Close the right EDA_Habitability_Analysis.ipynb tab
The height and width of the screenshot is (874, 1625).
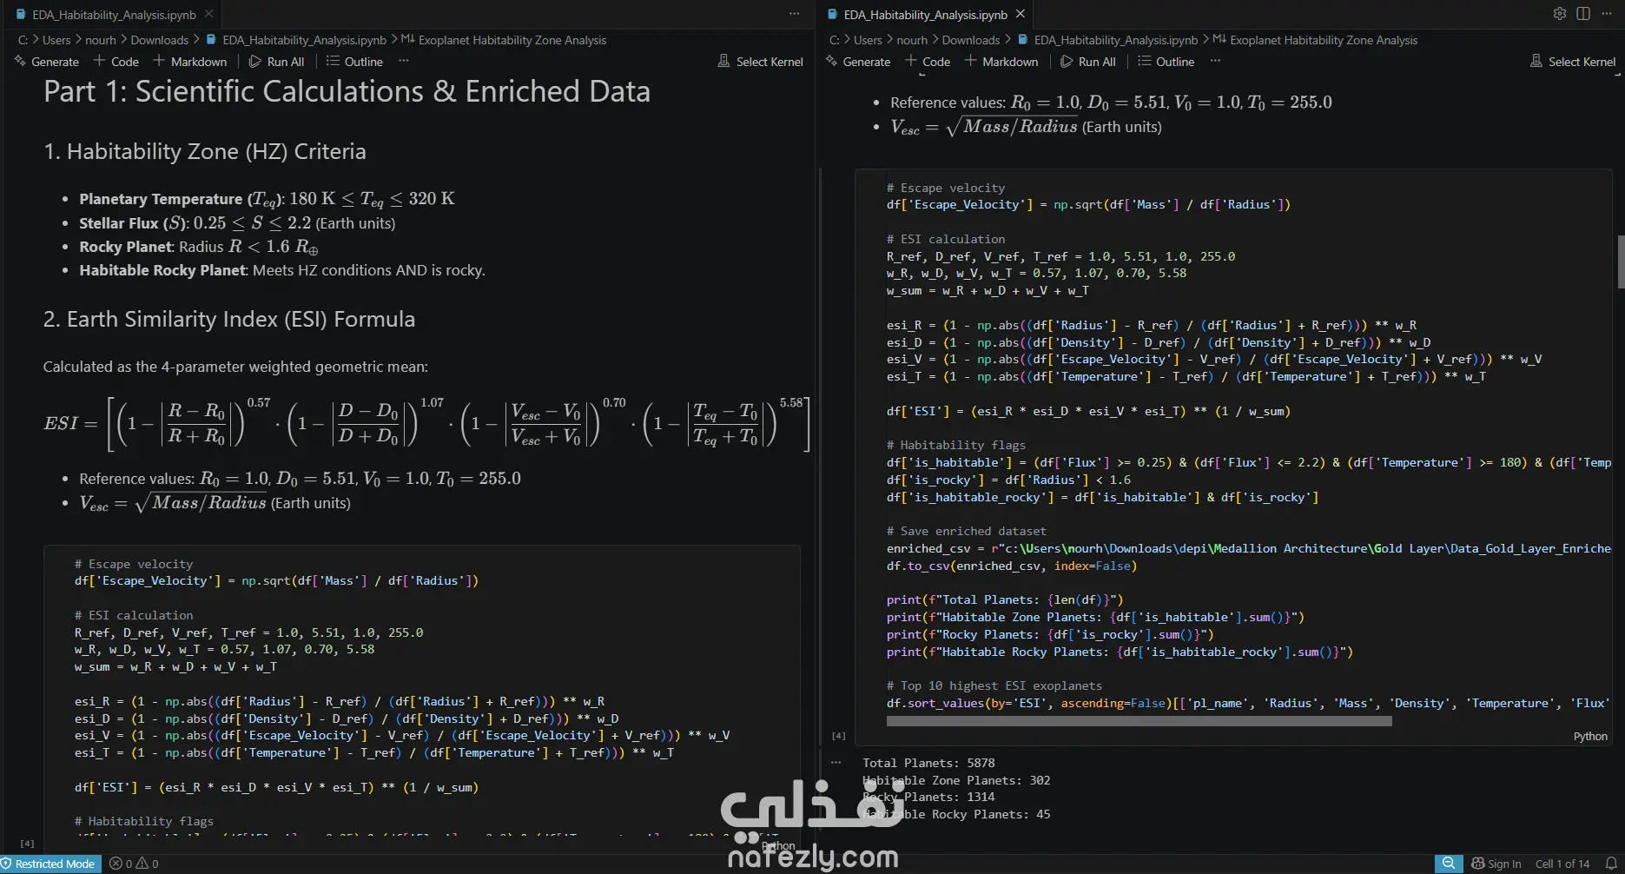pos(1021,14)
